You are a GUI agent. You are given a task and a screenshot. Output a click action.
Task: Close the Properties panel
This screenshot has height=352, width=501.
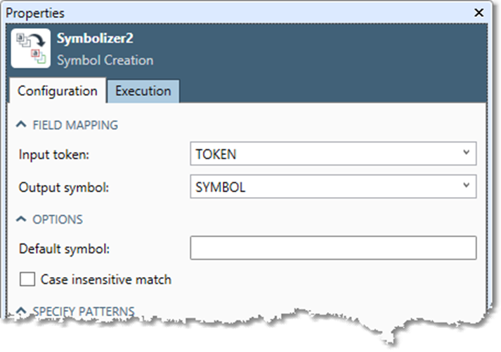479,13
